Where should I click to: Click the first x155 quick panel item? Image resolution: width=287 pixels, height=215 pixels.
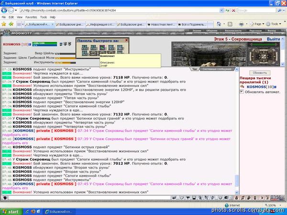click(85, 47)
